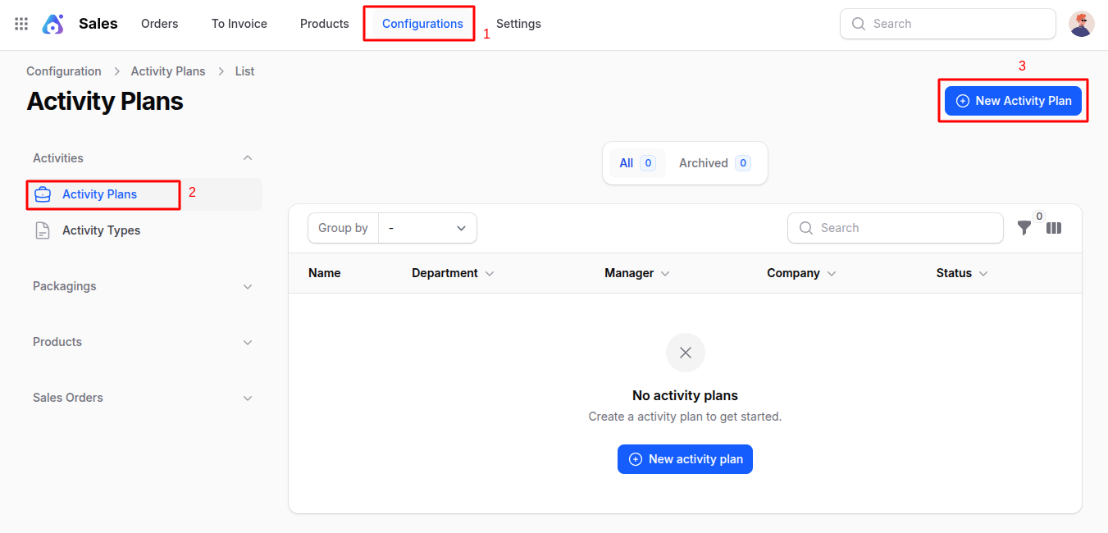Select the Activity Plans briefcase icon

tap(43, 194)
